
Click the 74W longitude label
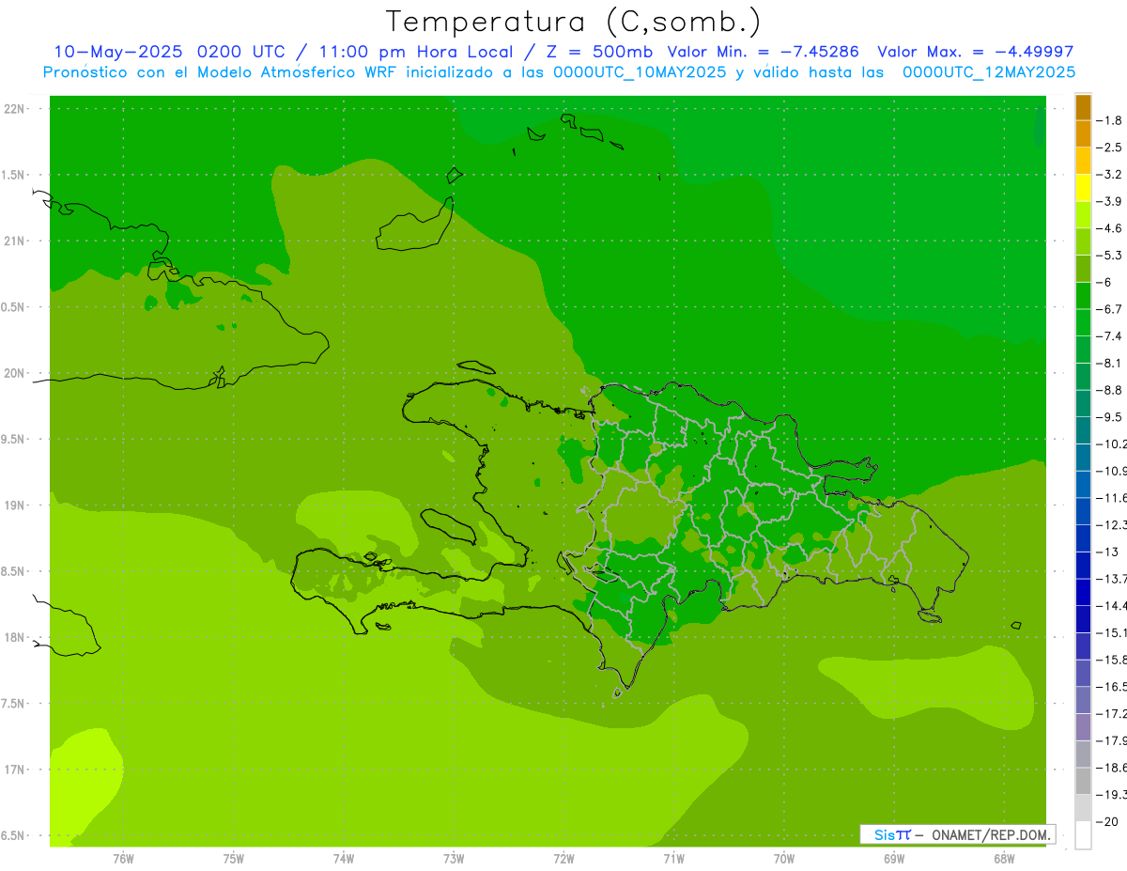click(x=344, y=859)
